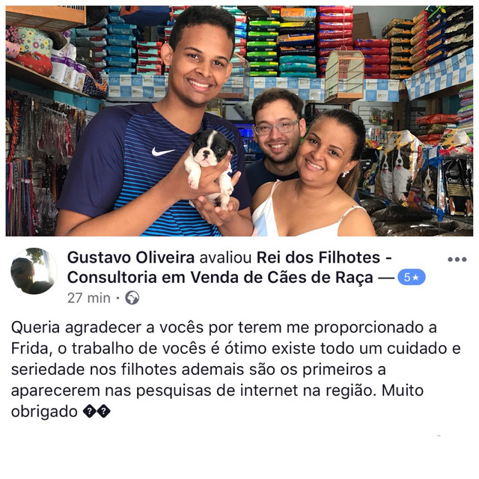Open the three-dots post options menu
Viewport: 479px width, 479px height.
457,260
